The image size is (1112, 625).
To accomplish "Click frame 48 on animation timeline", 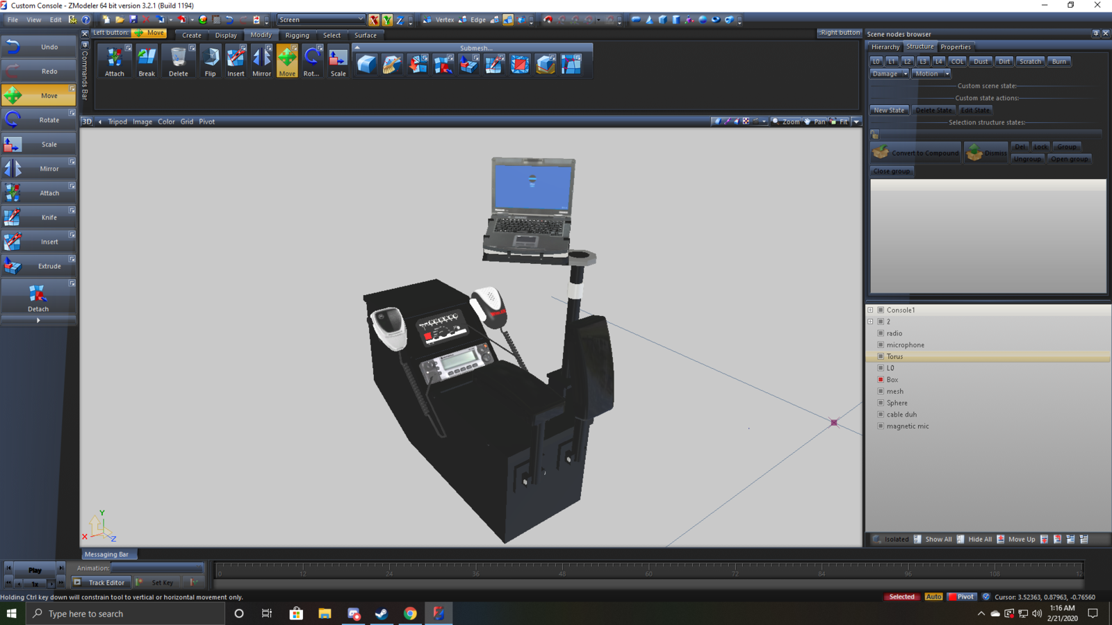I will pyautogui.click(x=562, y=571).
